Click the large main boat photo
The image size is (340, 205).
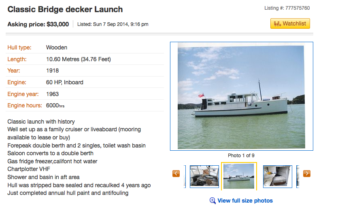click(241, 96)
